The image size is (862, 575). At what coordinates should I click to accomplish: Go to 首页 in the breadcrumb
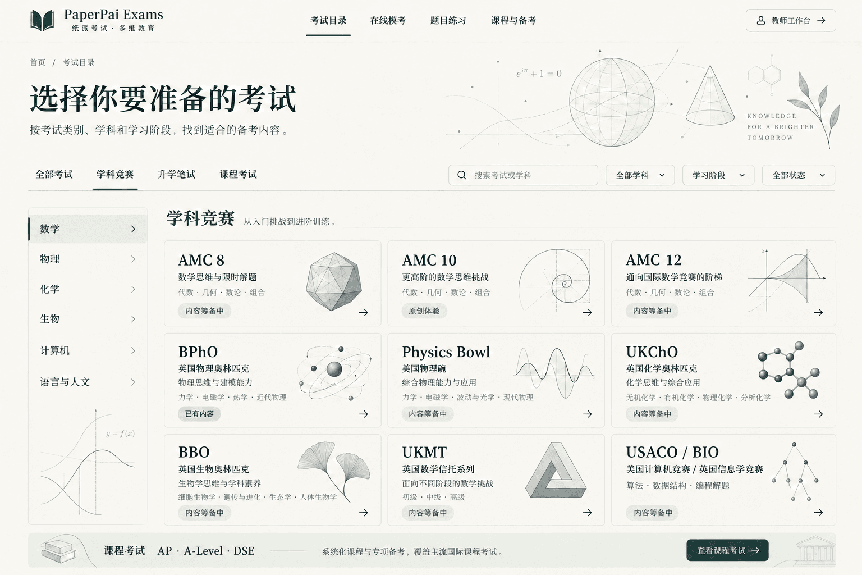[38, 62]
